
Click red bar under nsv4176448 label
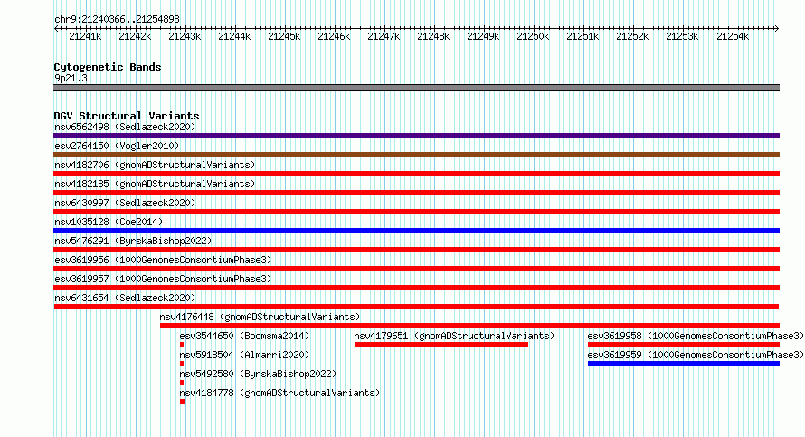[469, 326]
